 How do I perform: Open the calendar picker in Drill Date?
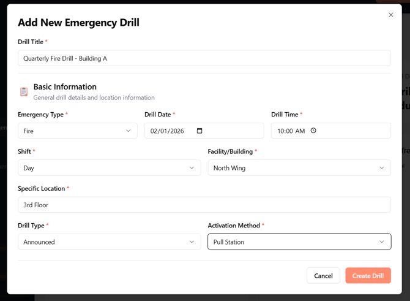(199, 131)
